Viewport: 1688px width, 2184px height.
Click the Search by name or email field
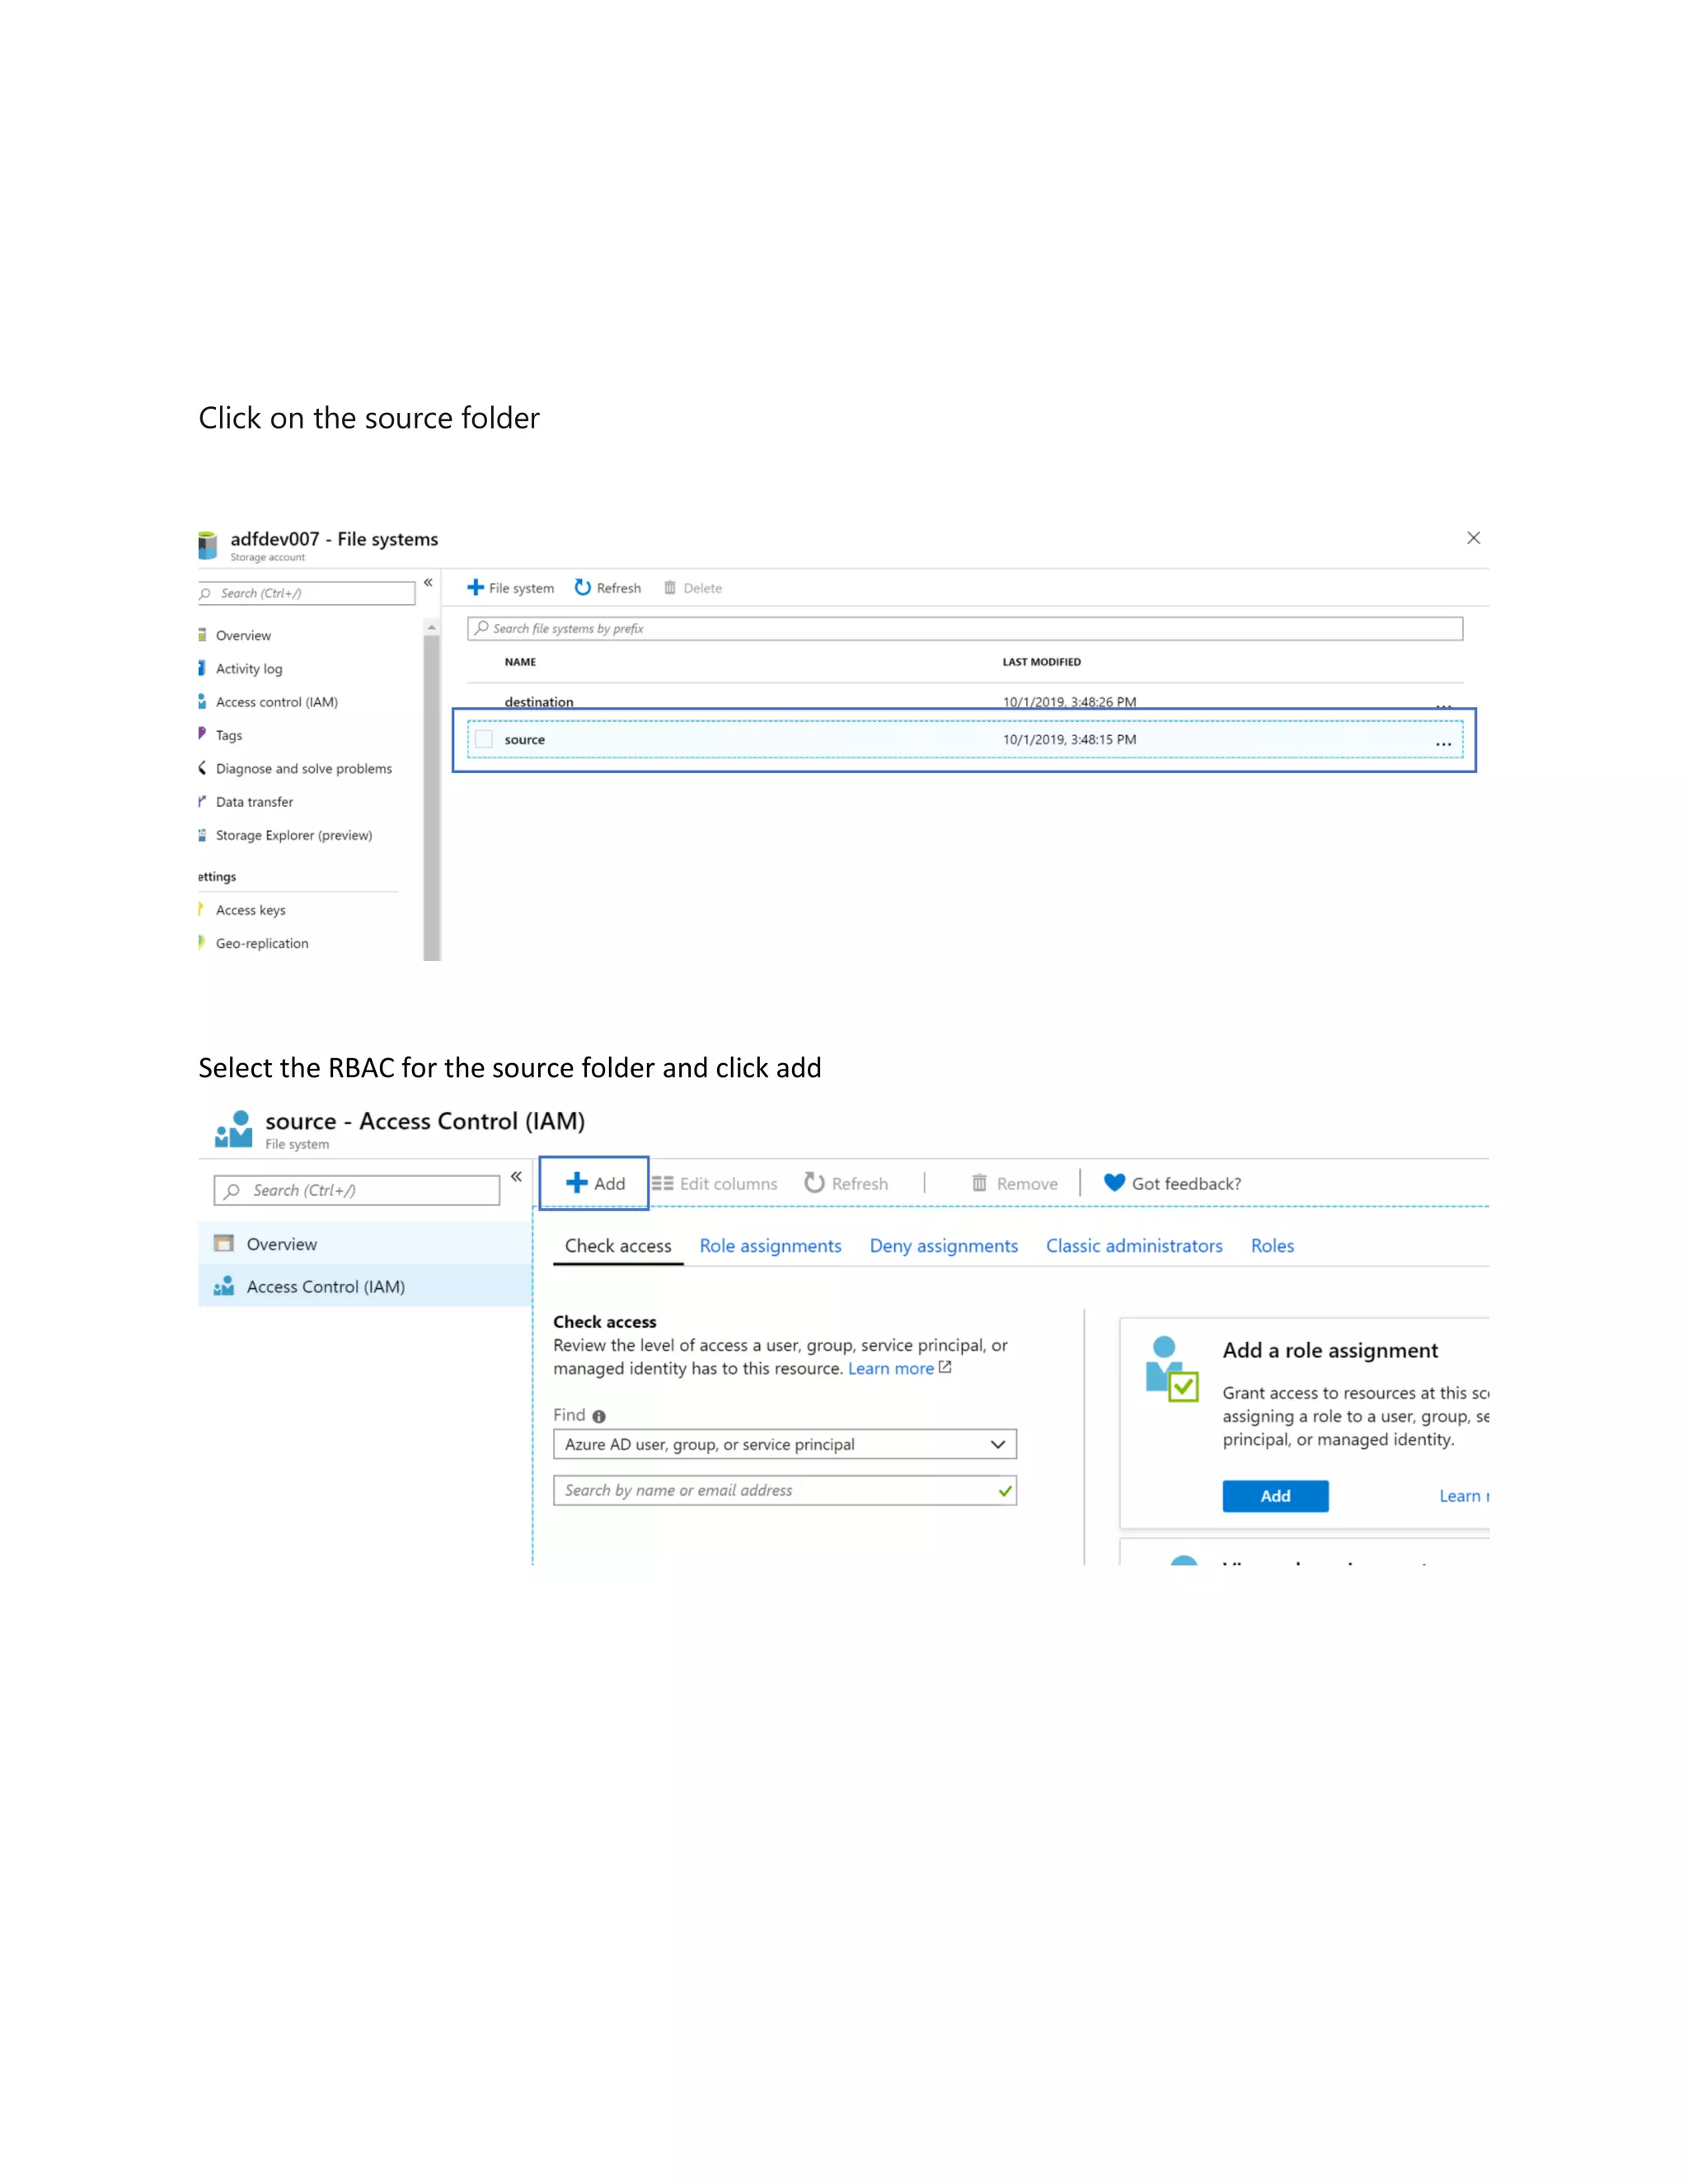pyautogui.click(x=785, y=1490)
